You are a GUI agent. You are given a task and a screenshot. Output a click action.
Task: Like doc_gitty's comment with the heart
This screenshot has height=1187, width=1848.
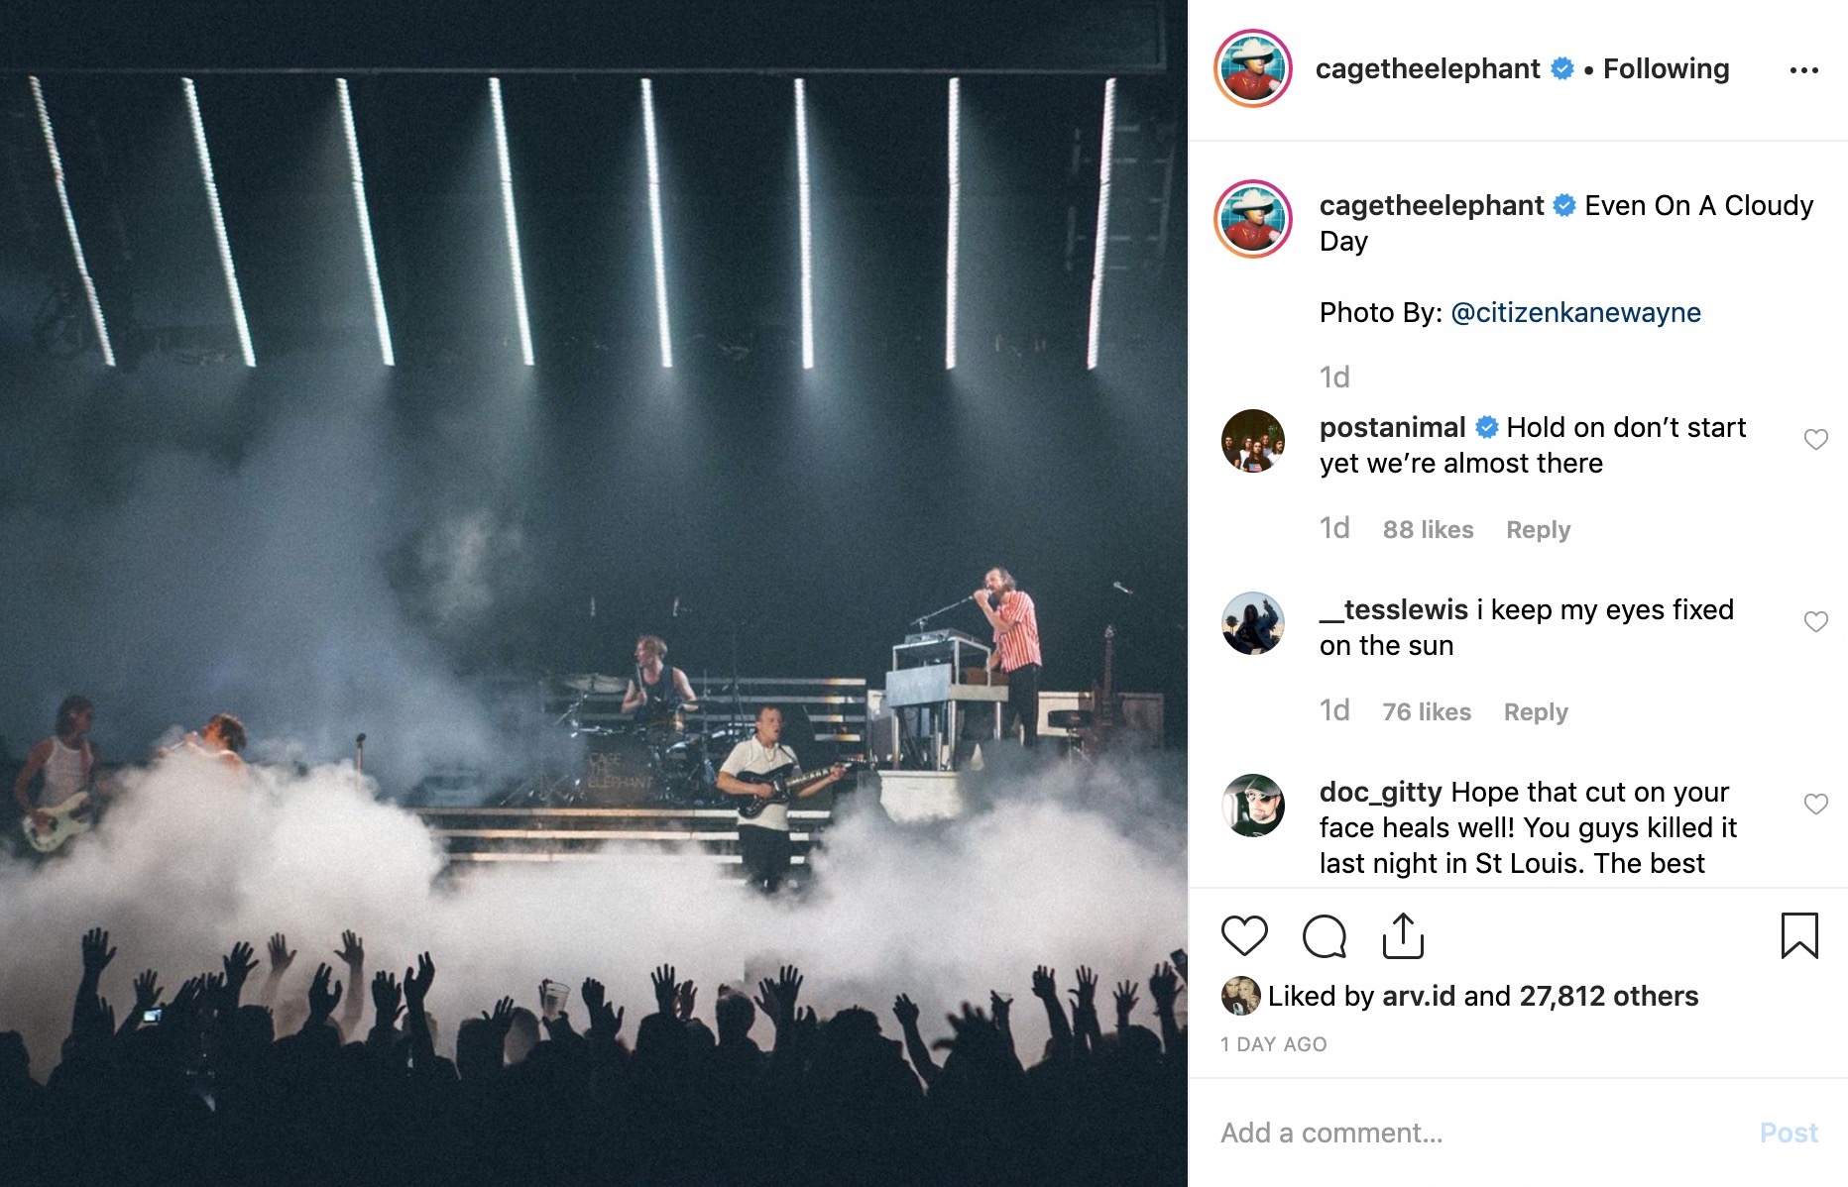pyautogui.click(x=1815, y=804)
